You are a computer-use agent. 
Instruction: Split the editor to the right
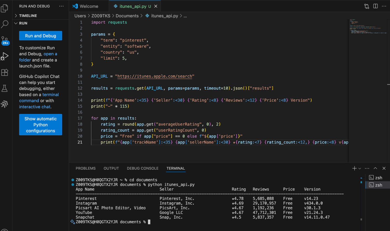(x=375, y=6)
